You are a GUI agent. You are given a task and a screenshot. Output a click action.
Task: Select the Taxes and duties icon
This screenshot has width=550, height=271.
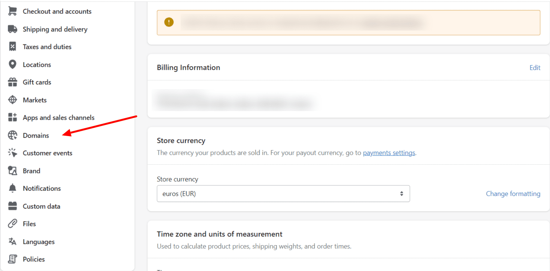tap(12, 46)
